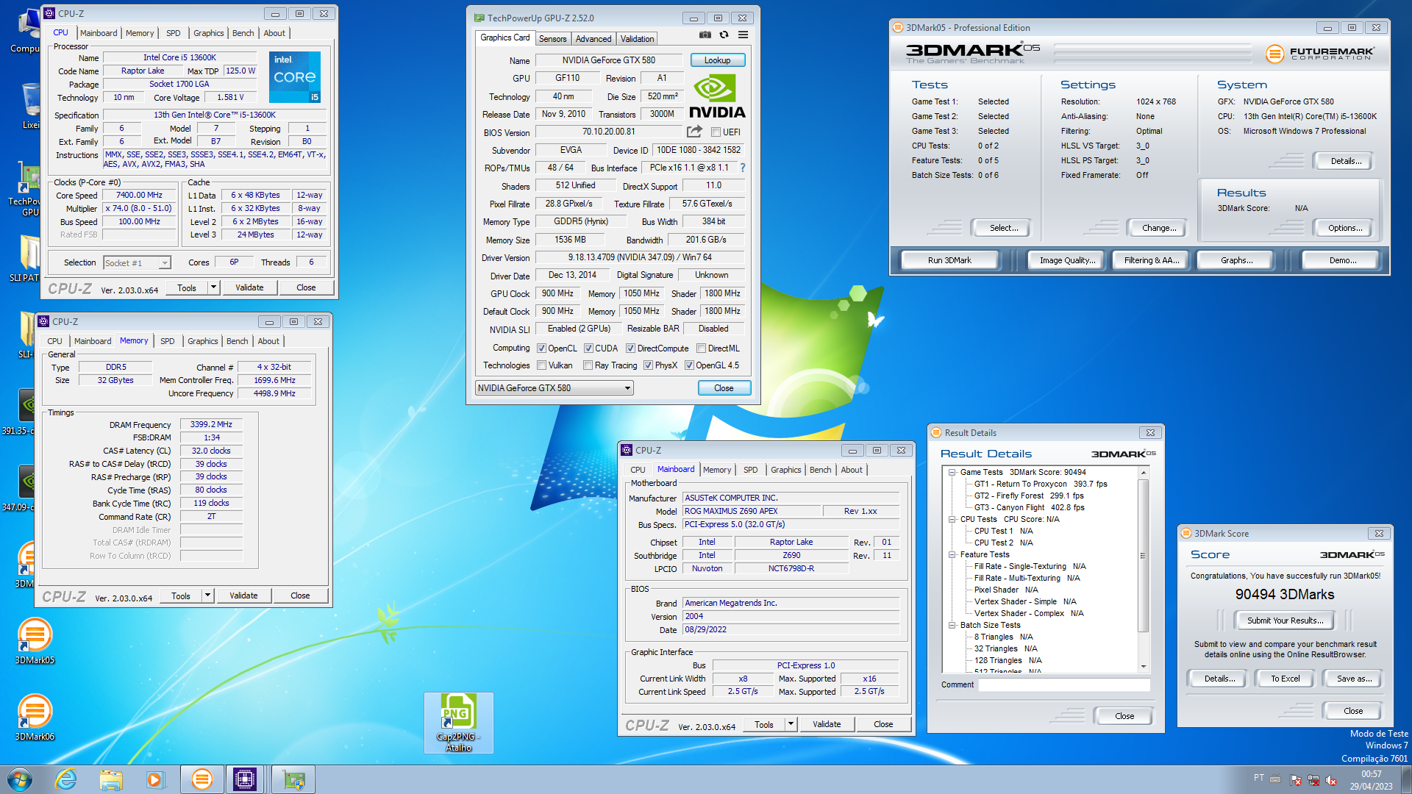This screenshot has width=1412, height=794.
Task: Open the Cap2PNG Atalho desktop icon
Action: point(458,723)
